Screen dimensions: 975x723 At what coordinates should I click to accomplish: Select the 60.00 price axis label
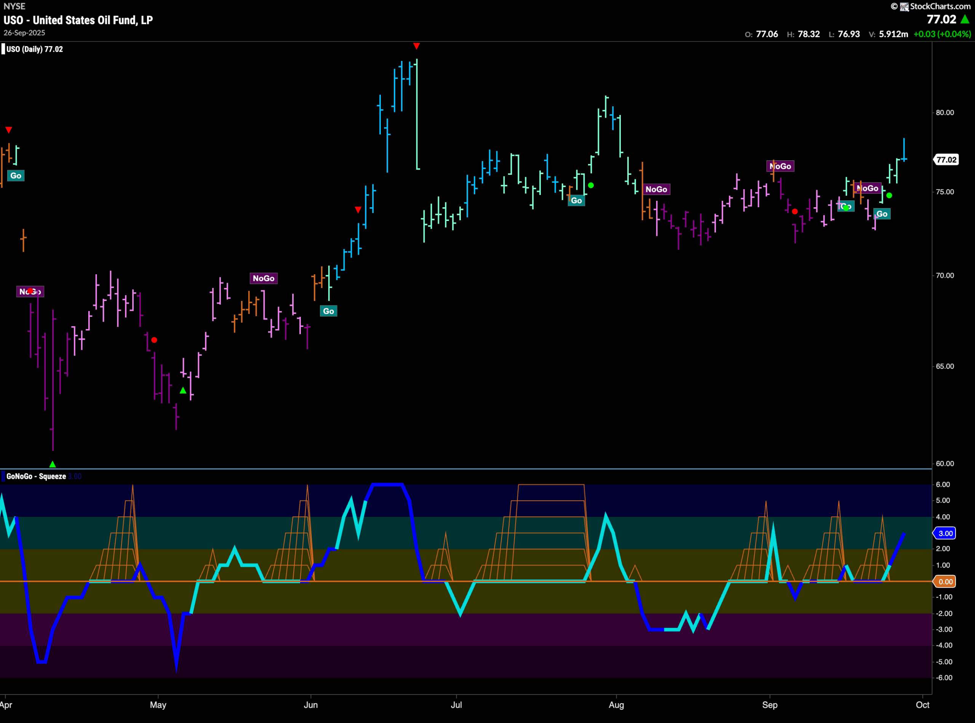tap(945, 464)
